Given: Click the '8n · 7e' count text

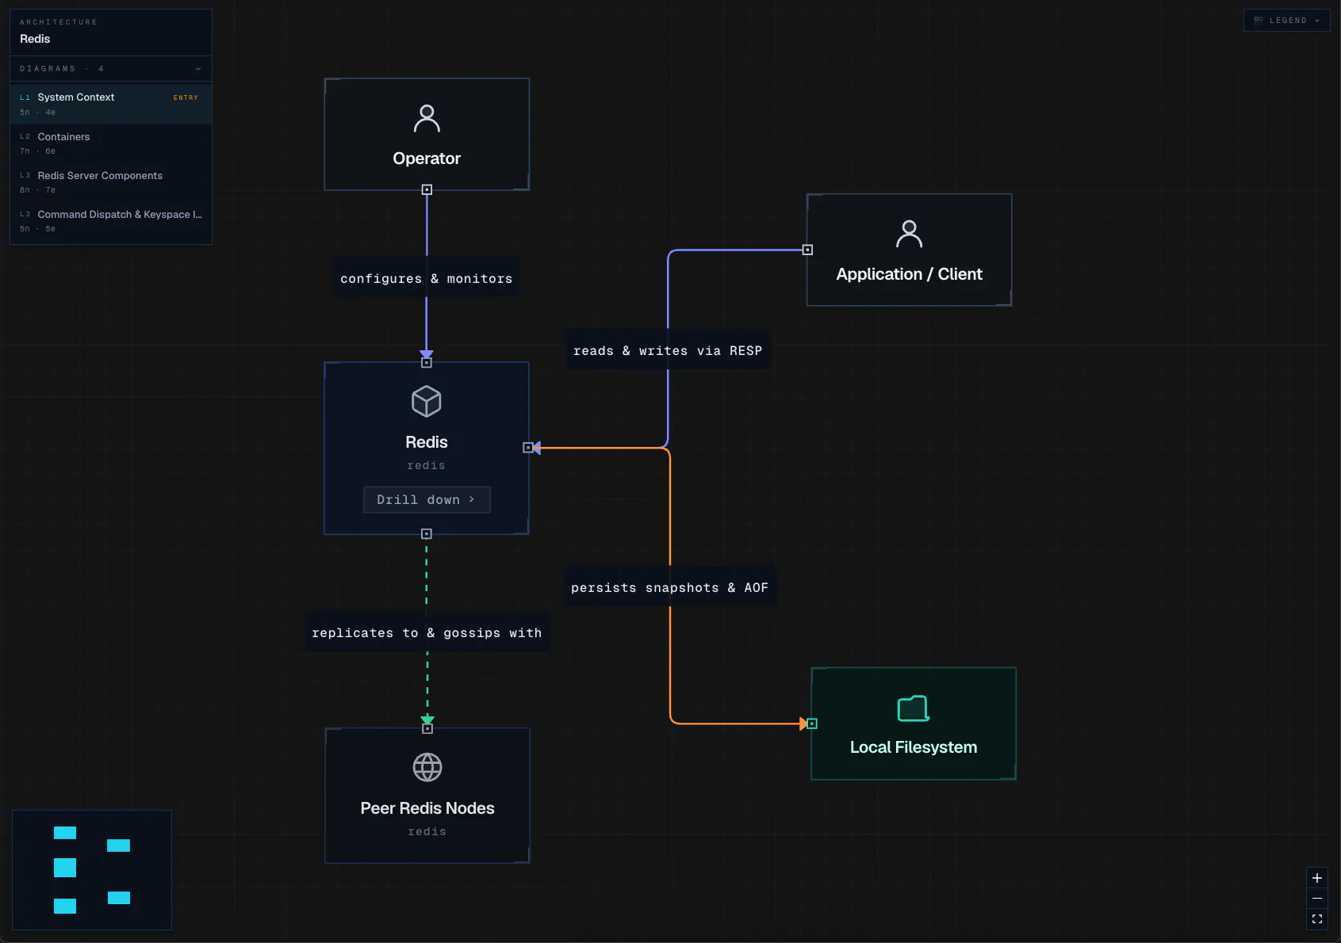Looking at the screenshot, I should pos(37,190).
